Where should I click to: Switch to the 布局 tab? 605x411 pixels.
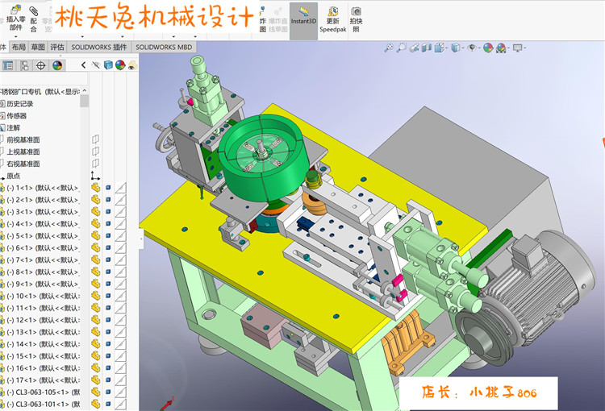tap(18, 47)
